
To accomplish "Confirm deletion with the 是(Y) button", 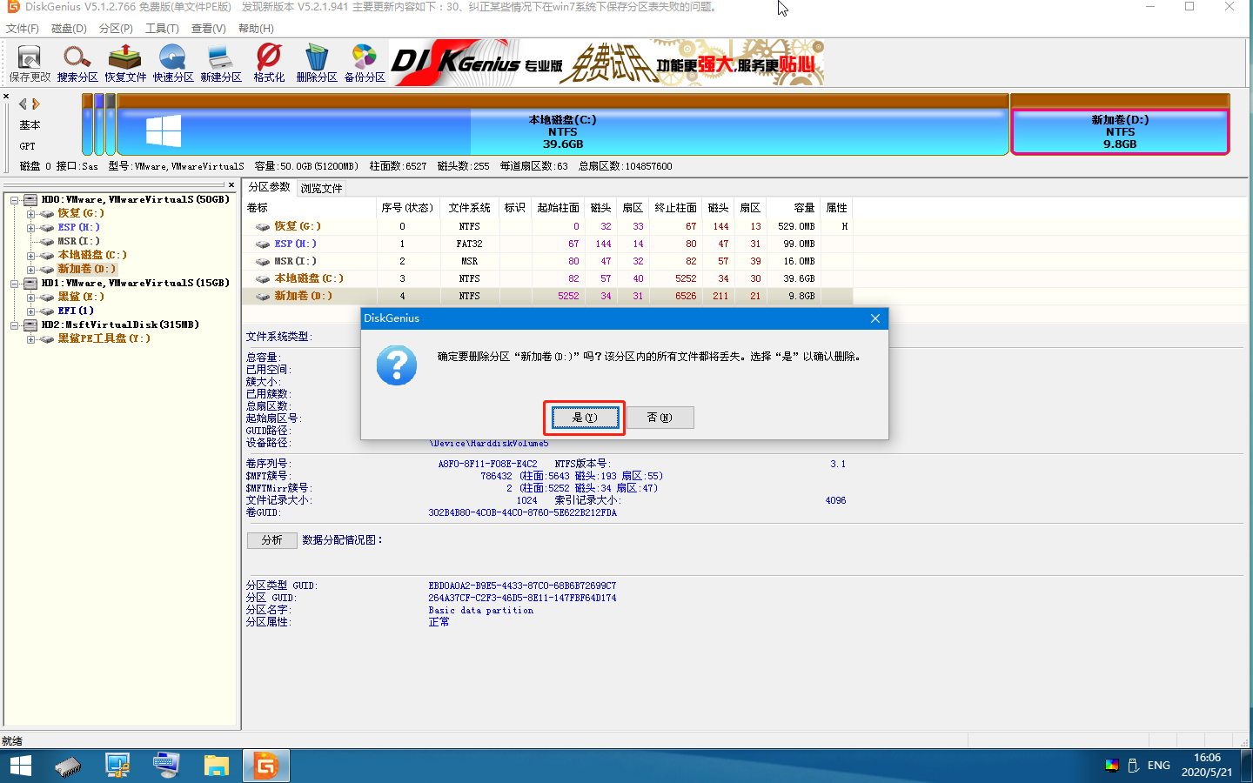I will click(585, 418).
